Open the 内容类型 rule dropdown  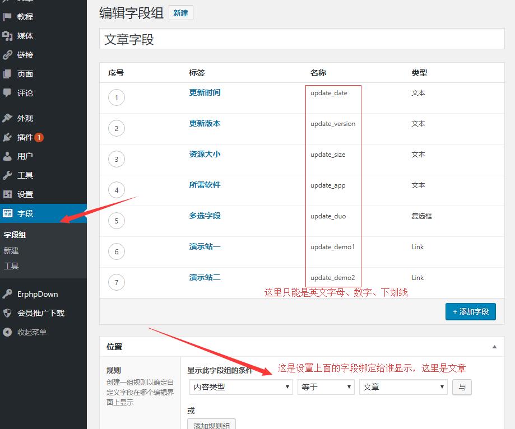[241, 387]
